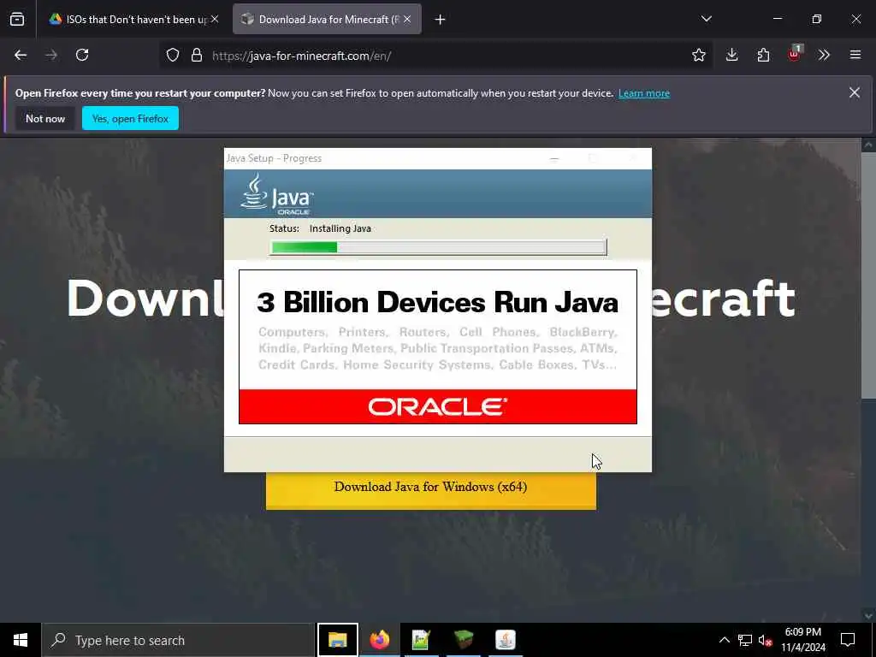
Task: Expand the List all tabs chevron
Action: point(706,19)
